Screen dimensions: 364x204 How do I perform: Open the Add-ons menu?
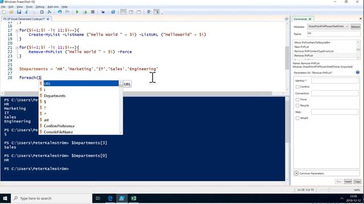coord(53,7)
